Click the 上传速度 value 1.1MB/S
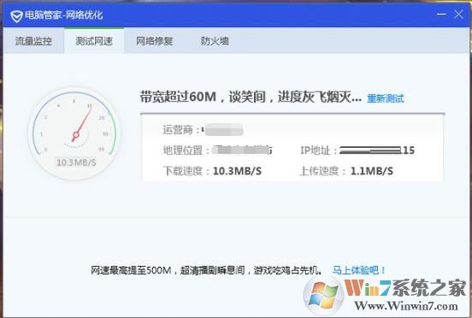The width and height of the screenshot is (472, 318). point(372,171)
